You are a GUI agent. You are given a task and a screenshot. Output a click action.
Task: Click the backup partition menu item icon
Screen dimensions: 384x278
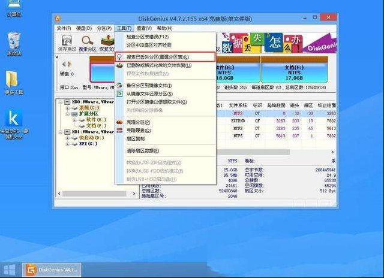pyautogui.click(x=119, y=86)
